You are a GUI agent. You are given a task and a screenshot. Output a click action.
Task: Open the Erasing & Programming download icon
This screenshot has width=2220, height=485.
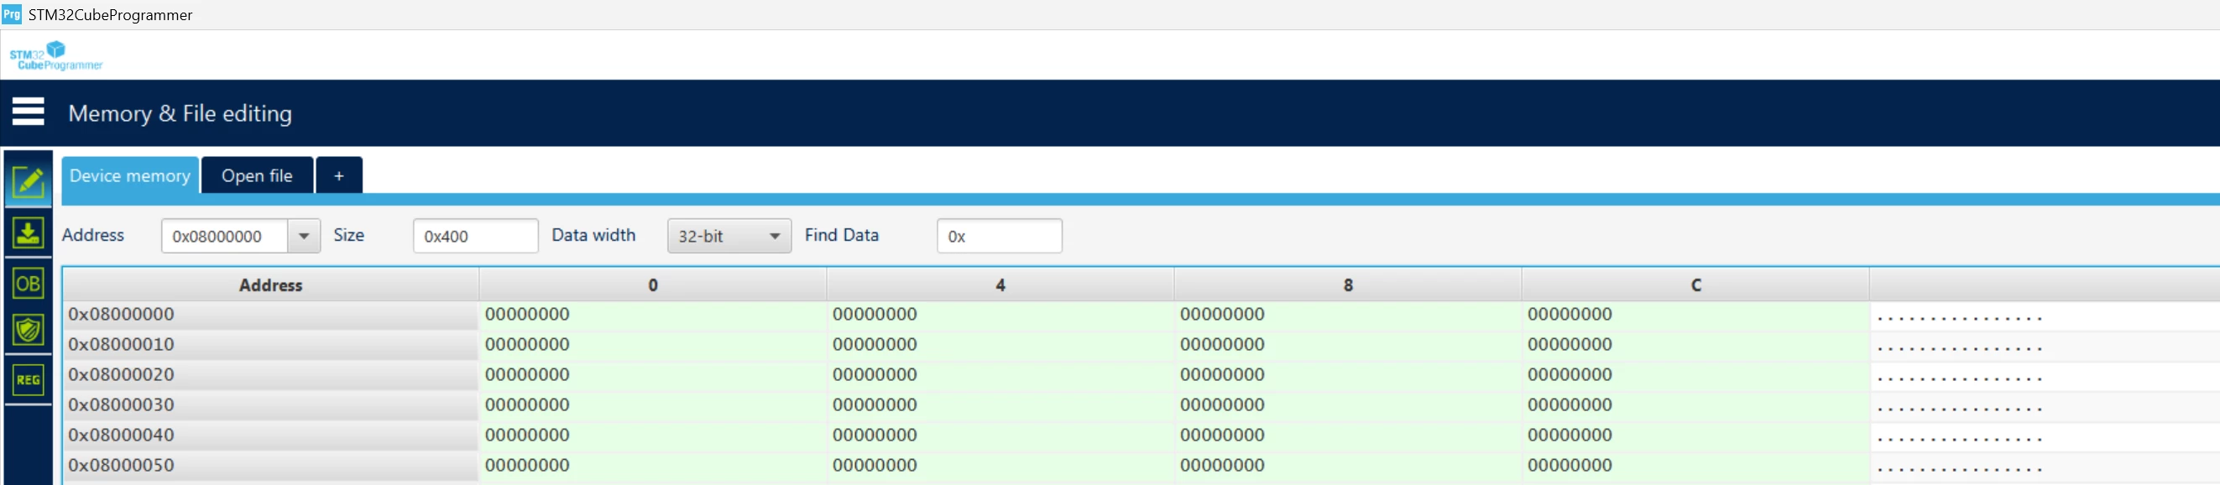[x=29, y=232]
